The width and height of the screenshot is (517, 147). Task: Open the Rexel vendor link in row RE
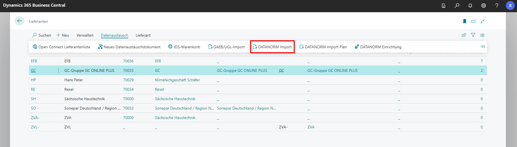point(159,89)
